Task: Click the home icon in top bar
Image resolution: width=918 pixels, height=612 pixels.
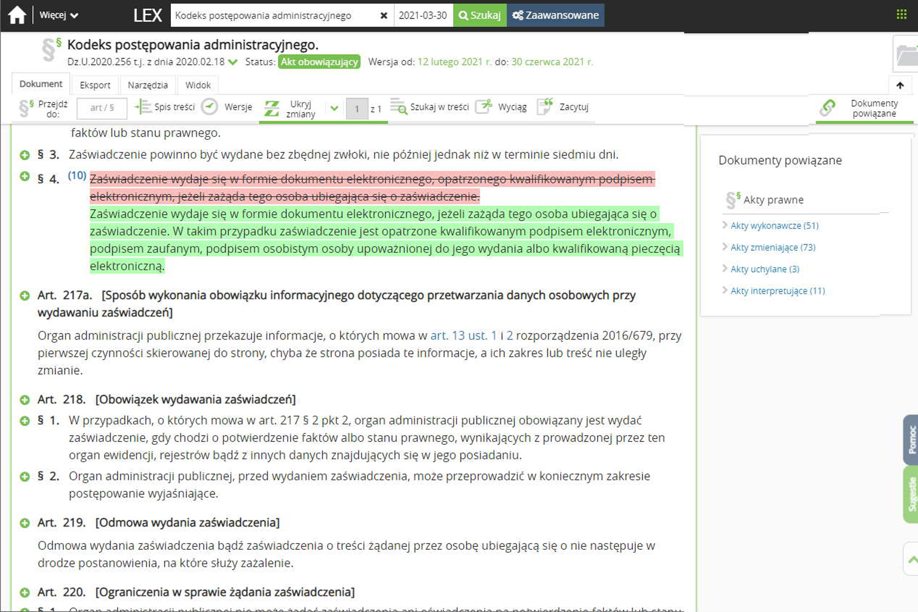Action: pyautogui.click(x=17, y=15)
